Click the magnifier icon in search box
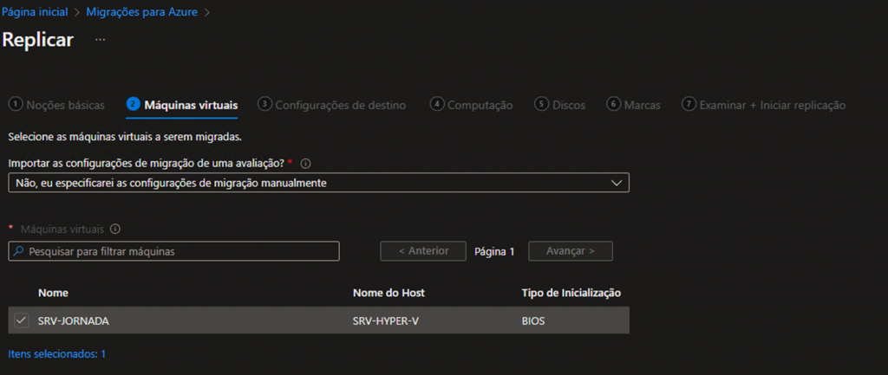Image resolution: width=888 pixels, height=375 pixels. (x=19, y=251)
